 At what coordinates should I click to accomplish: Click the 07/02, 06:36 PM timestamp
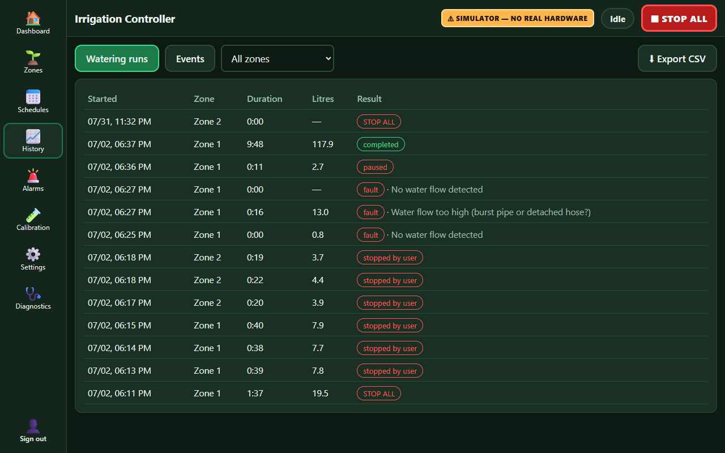[x=120, y=166]
